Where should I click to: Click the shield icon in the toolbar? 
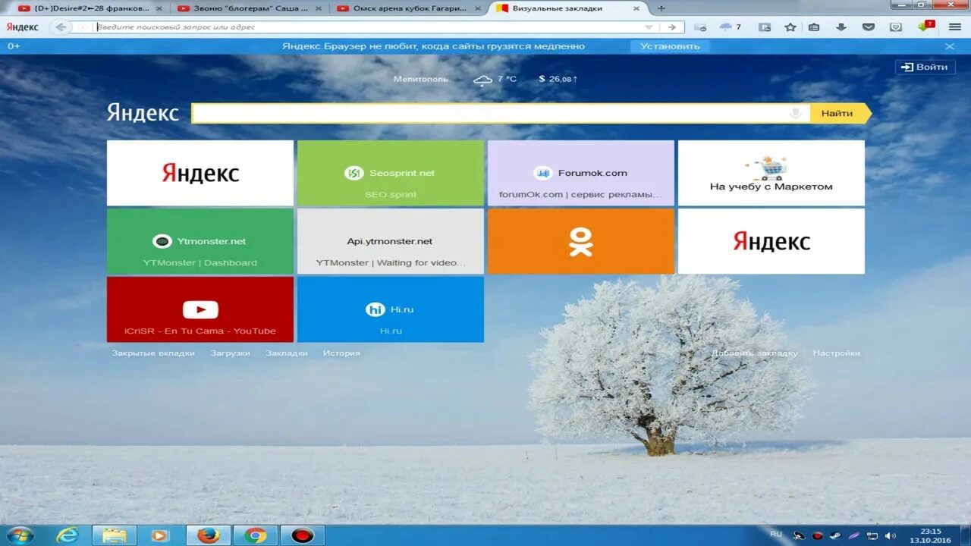(896, 27)
